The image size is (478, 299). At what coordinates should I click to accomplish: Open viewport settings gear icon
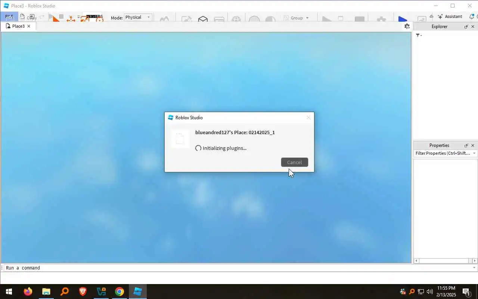[407, 26]
